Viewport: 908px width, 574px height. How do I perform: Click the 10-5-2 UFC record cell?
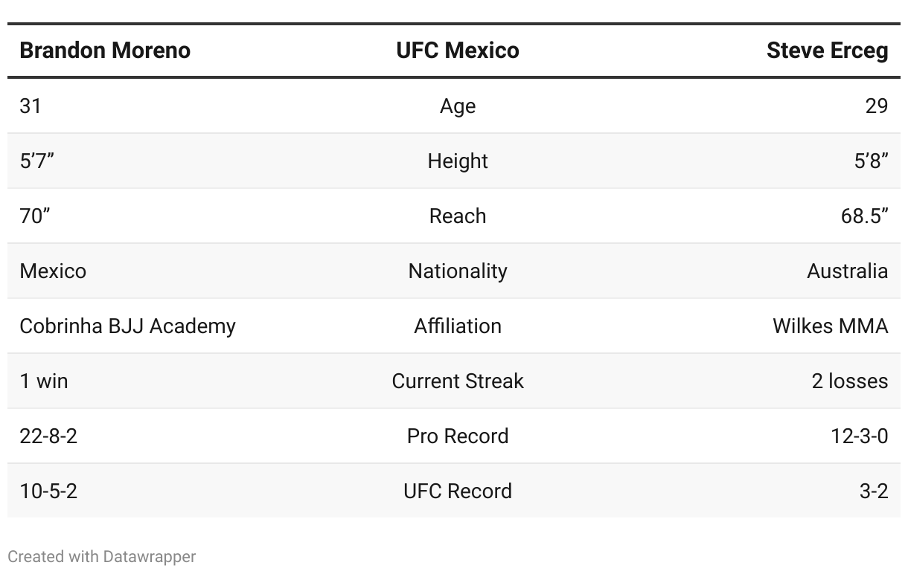pos(48,491)
